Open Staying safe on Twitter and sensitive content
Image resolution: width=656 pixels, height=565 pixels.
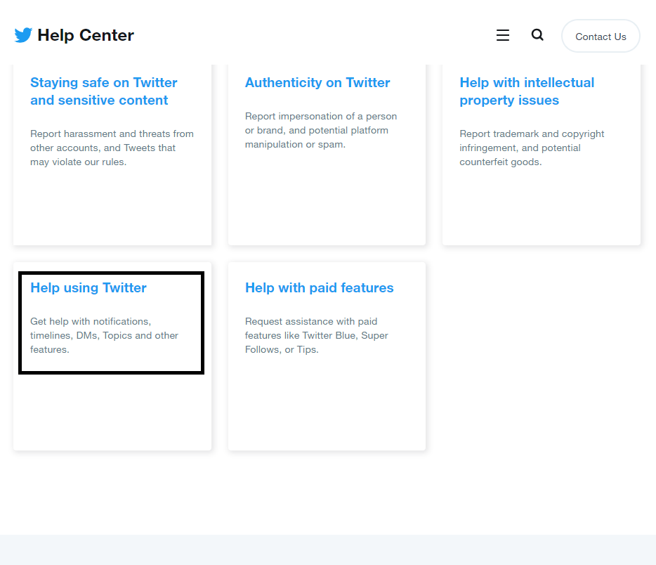pos(104,91)
